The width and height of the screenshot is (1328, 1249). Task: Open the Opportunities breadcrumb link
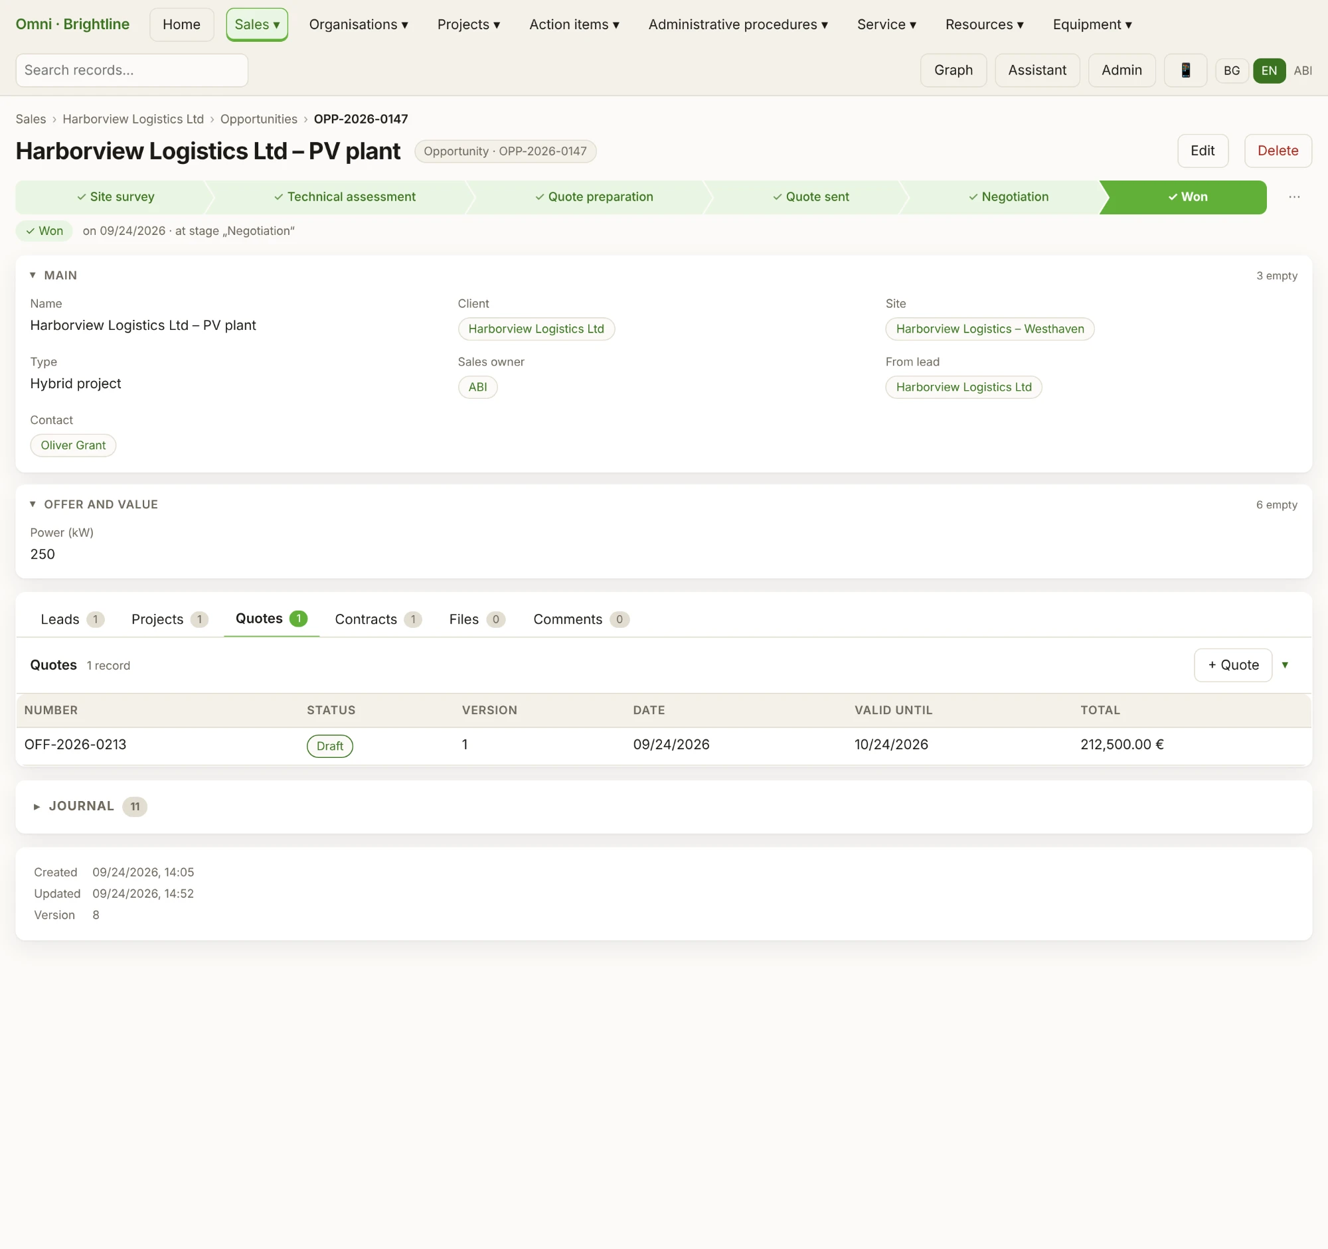(x=258, y=119)
